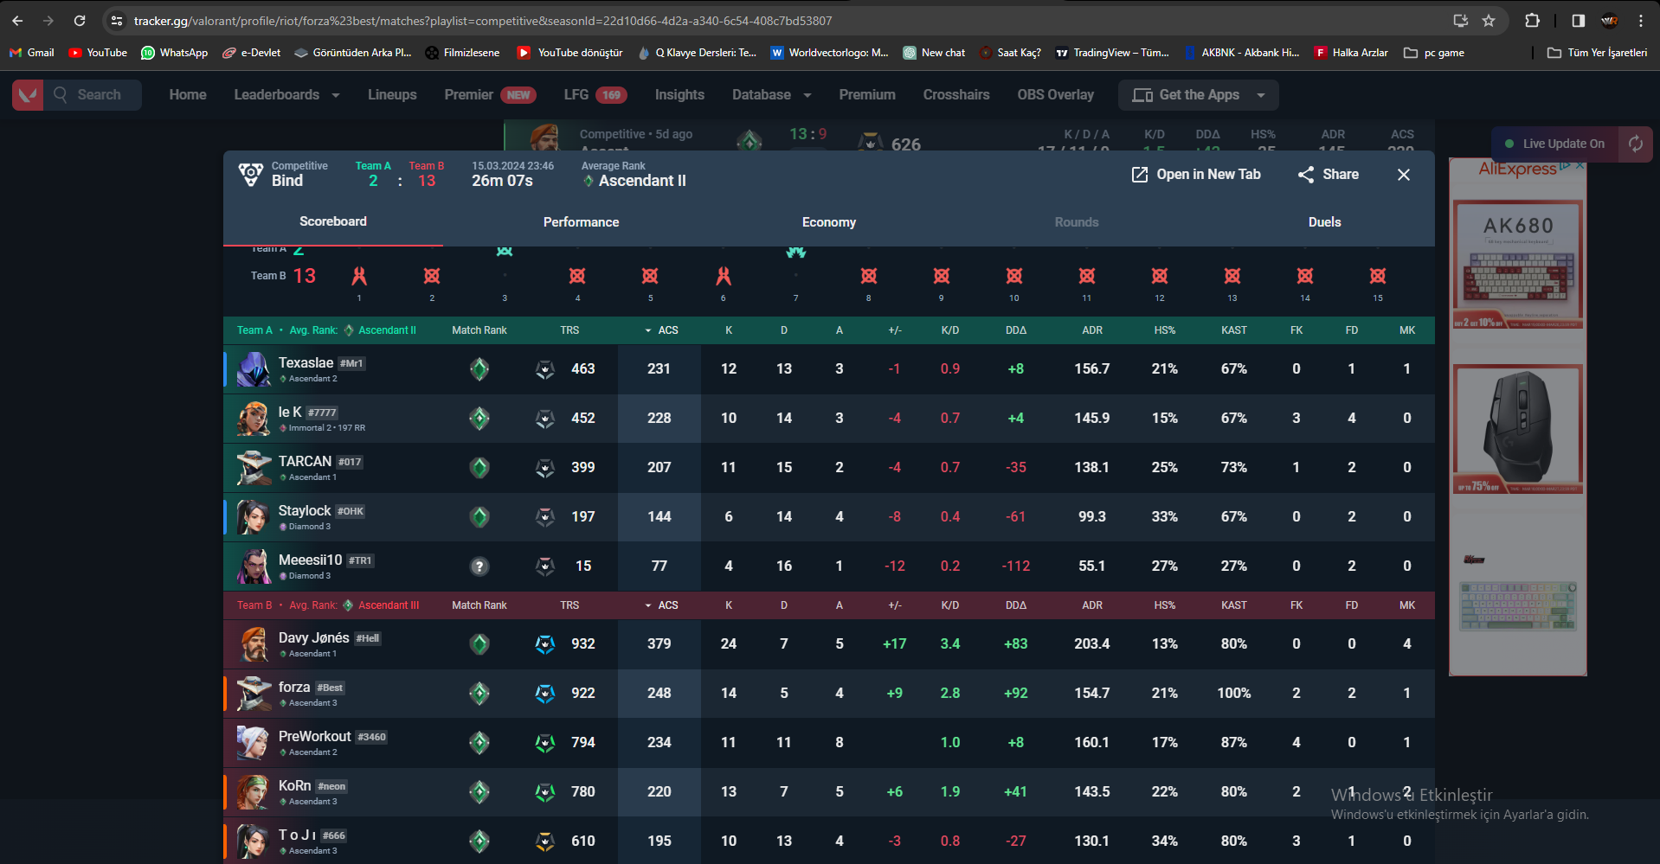Switch to the Economy tab
This screenshot has height=864, width=1660.
(829, 222)
